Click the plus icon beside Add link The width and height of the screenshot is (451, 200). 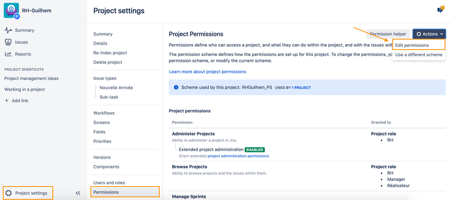pos(6,100)
